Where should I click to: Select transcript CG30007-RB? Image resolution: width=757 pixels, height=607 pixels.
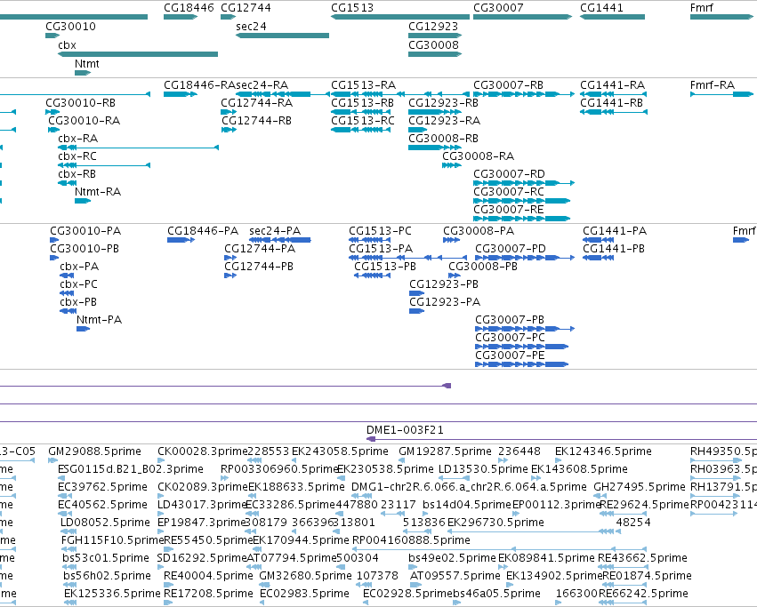click(508, 85)
